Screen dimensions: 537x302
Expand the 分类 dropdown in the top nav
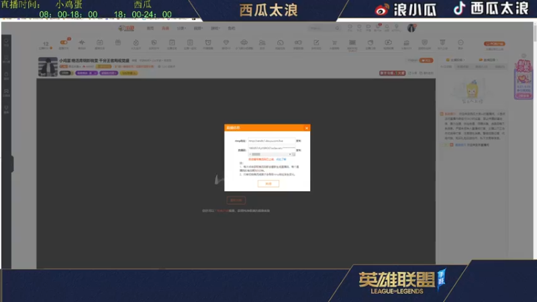181,28
